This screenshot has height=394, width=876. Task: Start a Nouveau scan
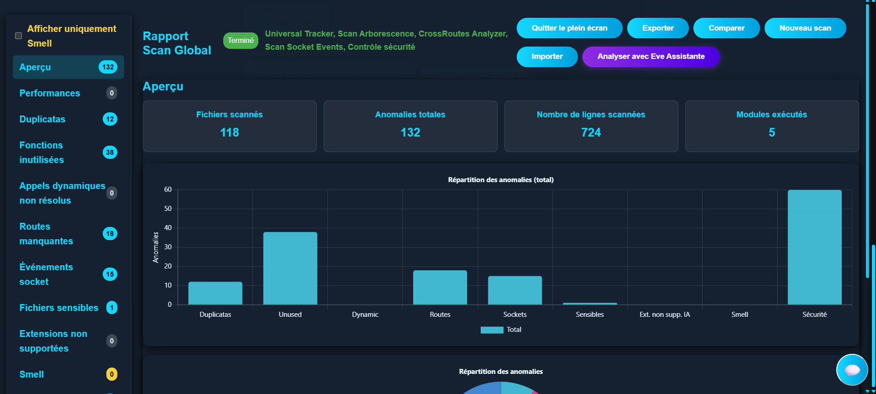click(x=805, y=28)
